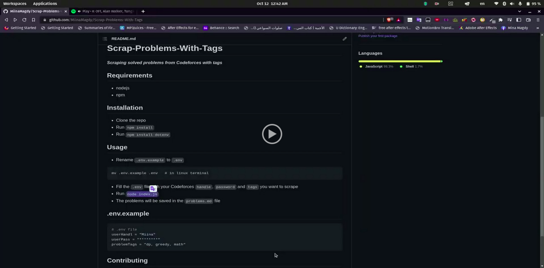
Task: Open the browser hamburger main menu
Action: coord(538,20)
